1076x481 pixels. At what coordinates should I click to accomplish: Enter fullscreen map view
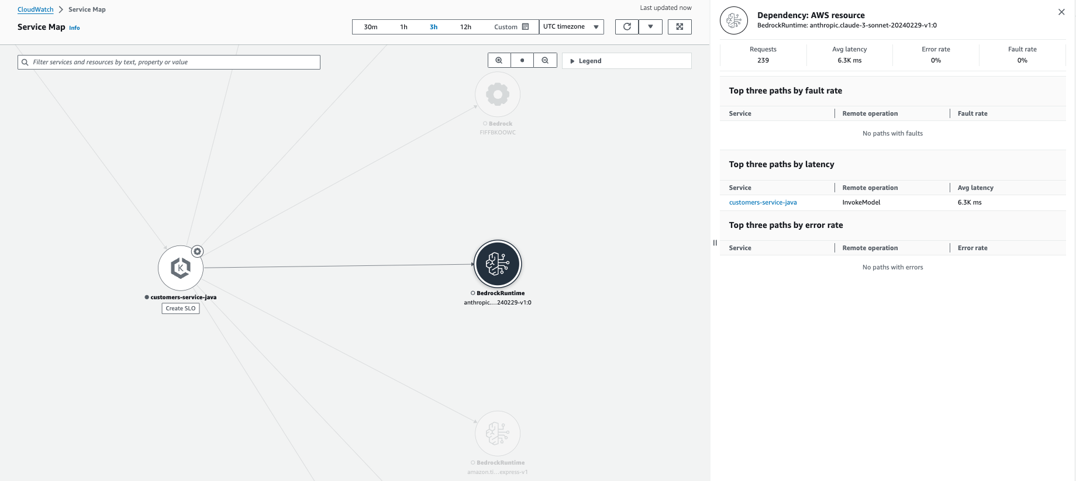680,27
